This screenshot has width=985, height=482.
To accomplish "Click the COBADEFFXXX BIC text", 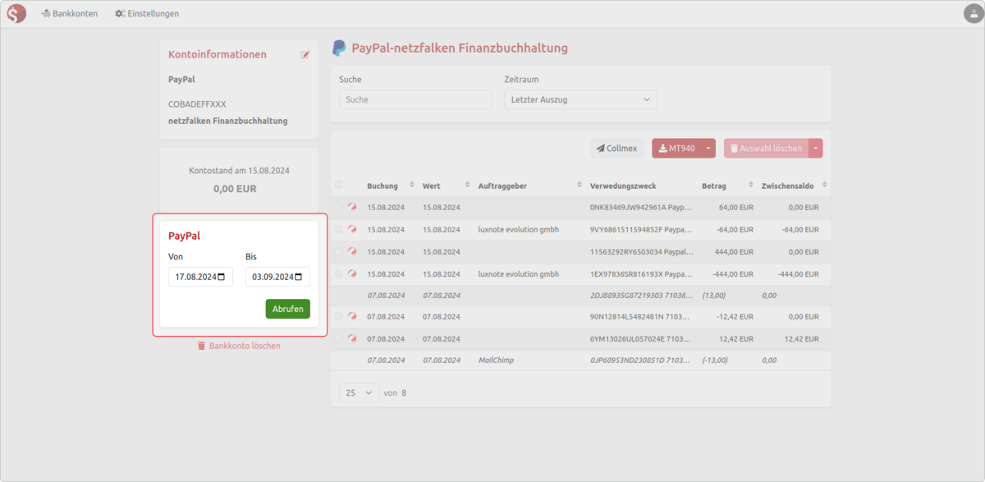I will (x=197, y=104).
